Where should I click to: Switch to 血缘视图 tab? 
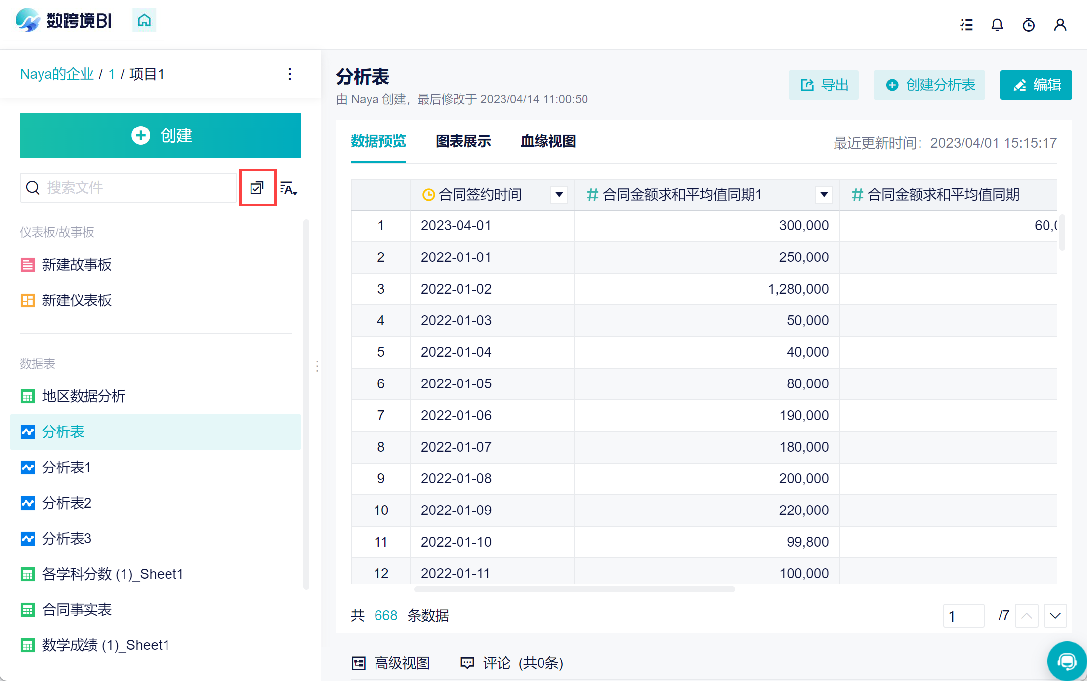pos(548,141)
